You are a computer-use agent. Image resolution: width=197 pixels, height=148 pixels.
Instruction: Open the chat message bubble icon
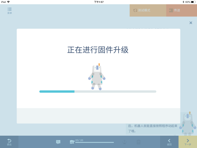(58, 142)
